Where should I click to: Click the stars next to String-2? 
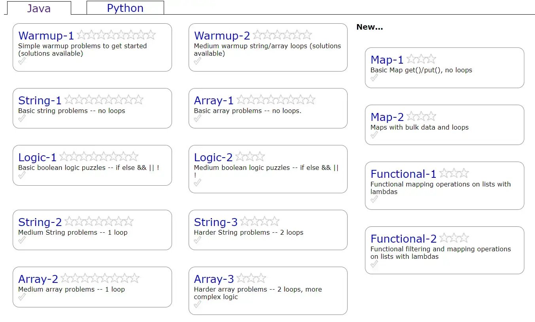click(99, 222)
